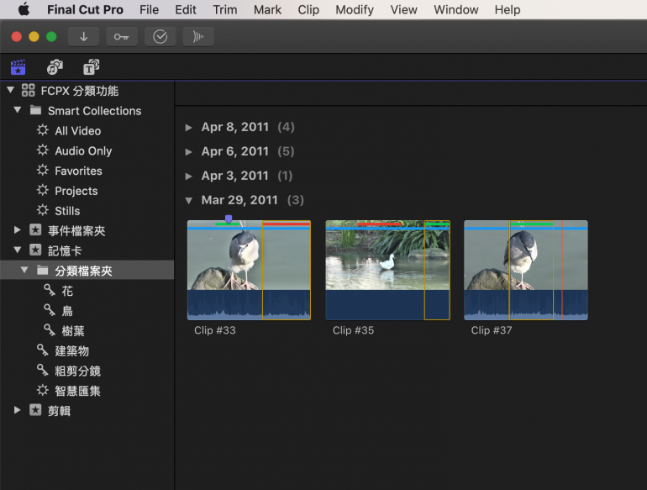Screen dimensions: 647x490
Task: Click the Import Media down-arrow button
Action: click(x=83, y=37)
